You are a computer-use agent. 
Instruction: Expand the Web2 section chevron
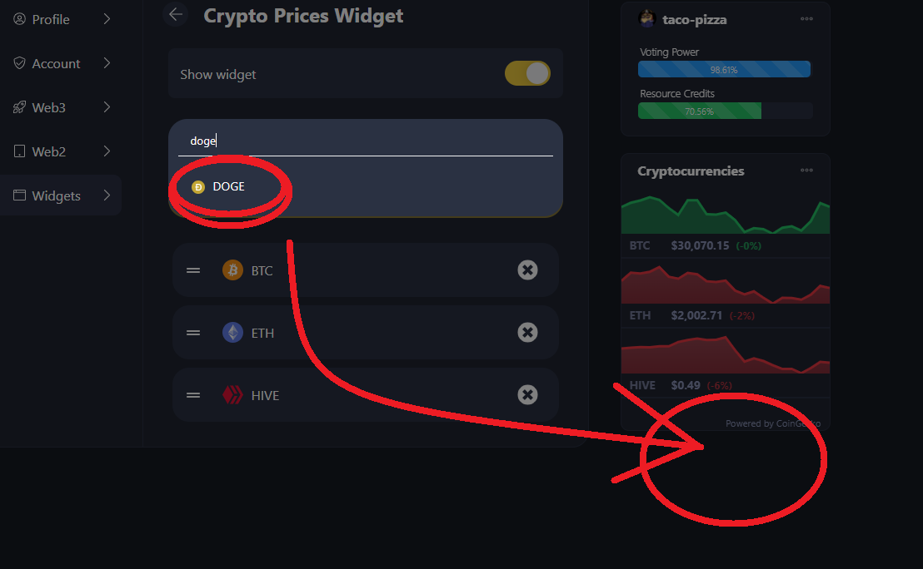click(x=107, y=151)
